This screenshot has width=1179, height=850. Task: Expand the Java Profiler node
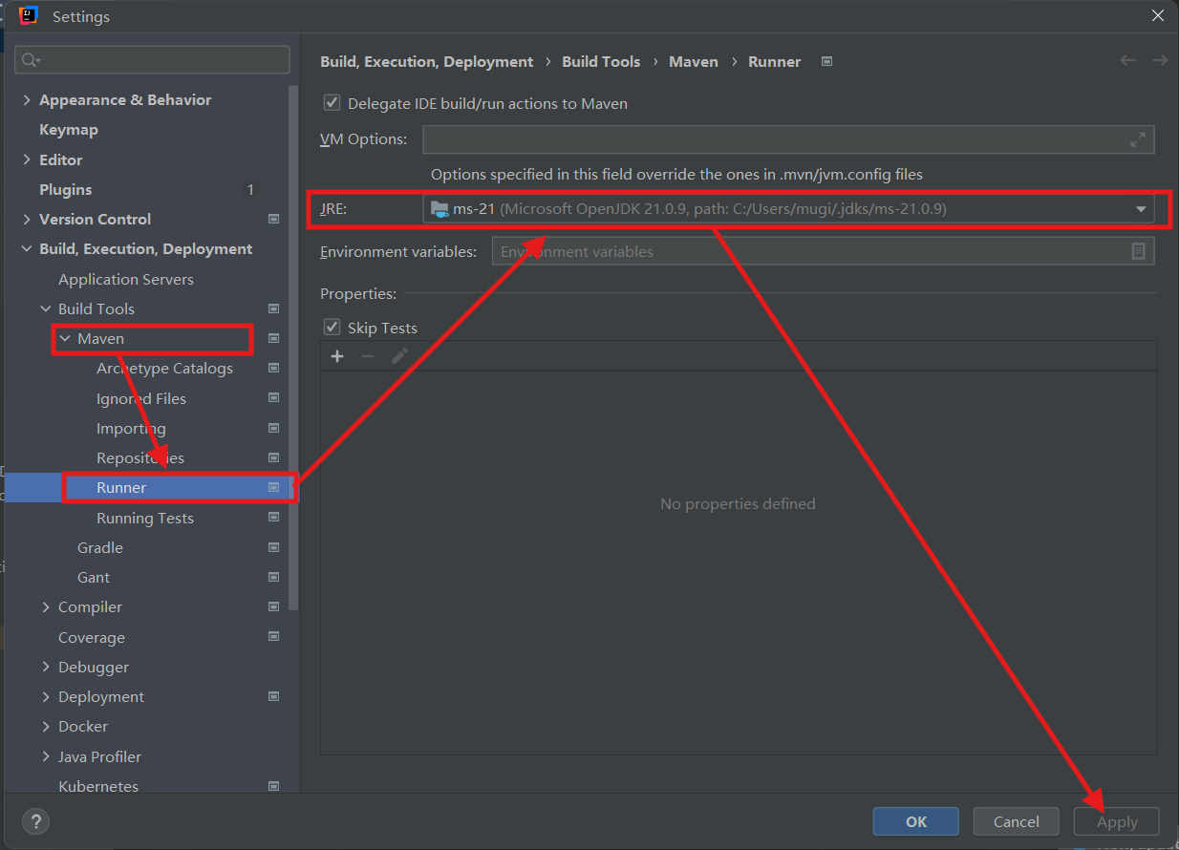46,756
